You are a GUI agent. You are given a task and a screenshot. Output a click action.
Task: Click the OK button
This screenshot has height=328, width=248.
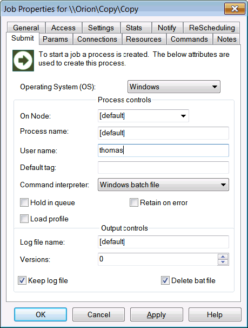[41, 314]
